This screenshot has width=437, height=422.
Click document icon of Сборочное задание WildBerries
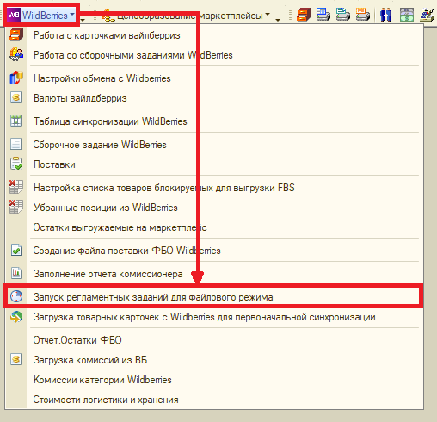[16, 144]
